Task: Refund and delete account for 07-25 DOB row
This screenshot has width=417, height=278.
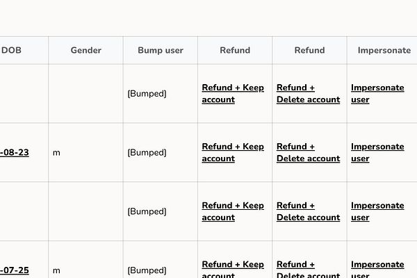Action: tap(308, 270)
